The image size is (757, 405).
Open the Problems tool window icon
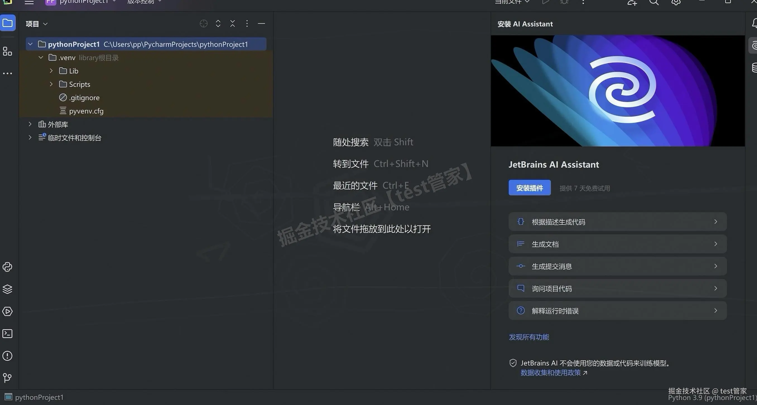click(x=7, y=356)
